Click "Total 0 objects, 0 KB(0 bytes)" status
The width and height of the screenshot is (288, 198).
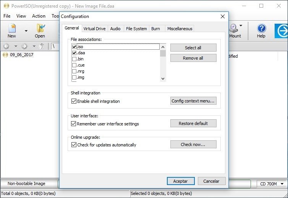28,193
